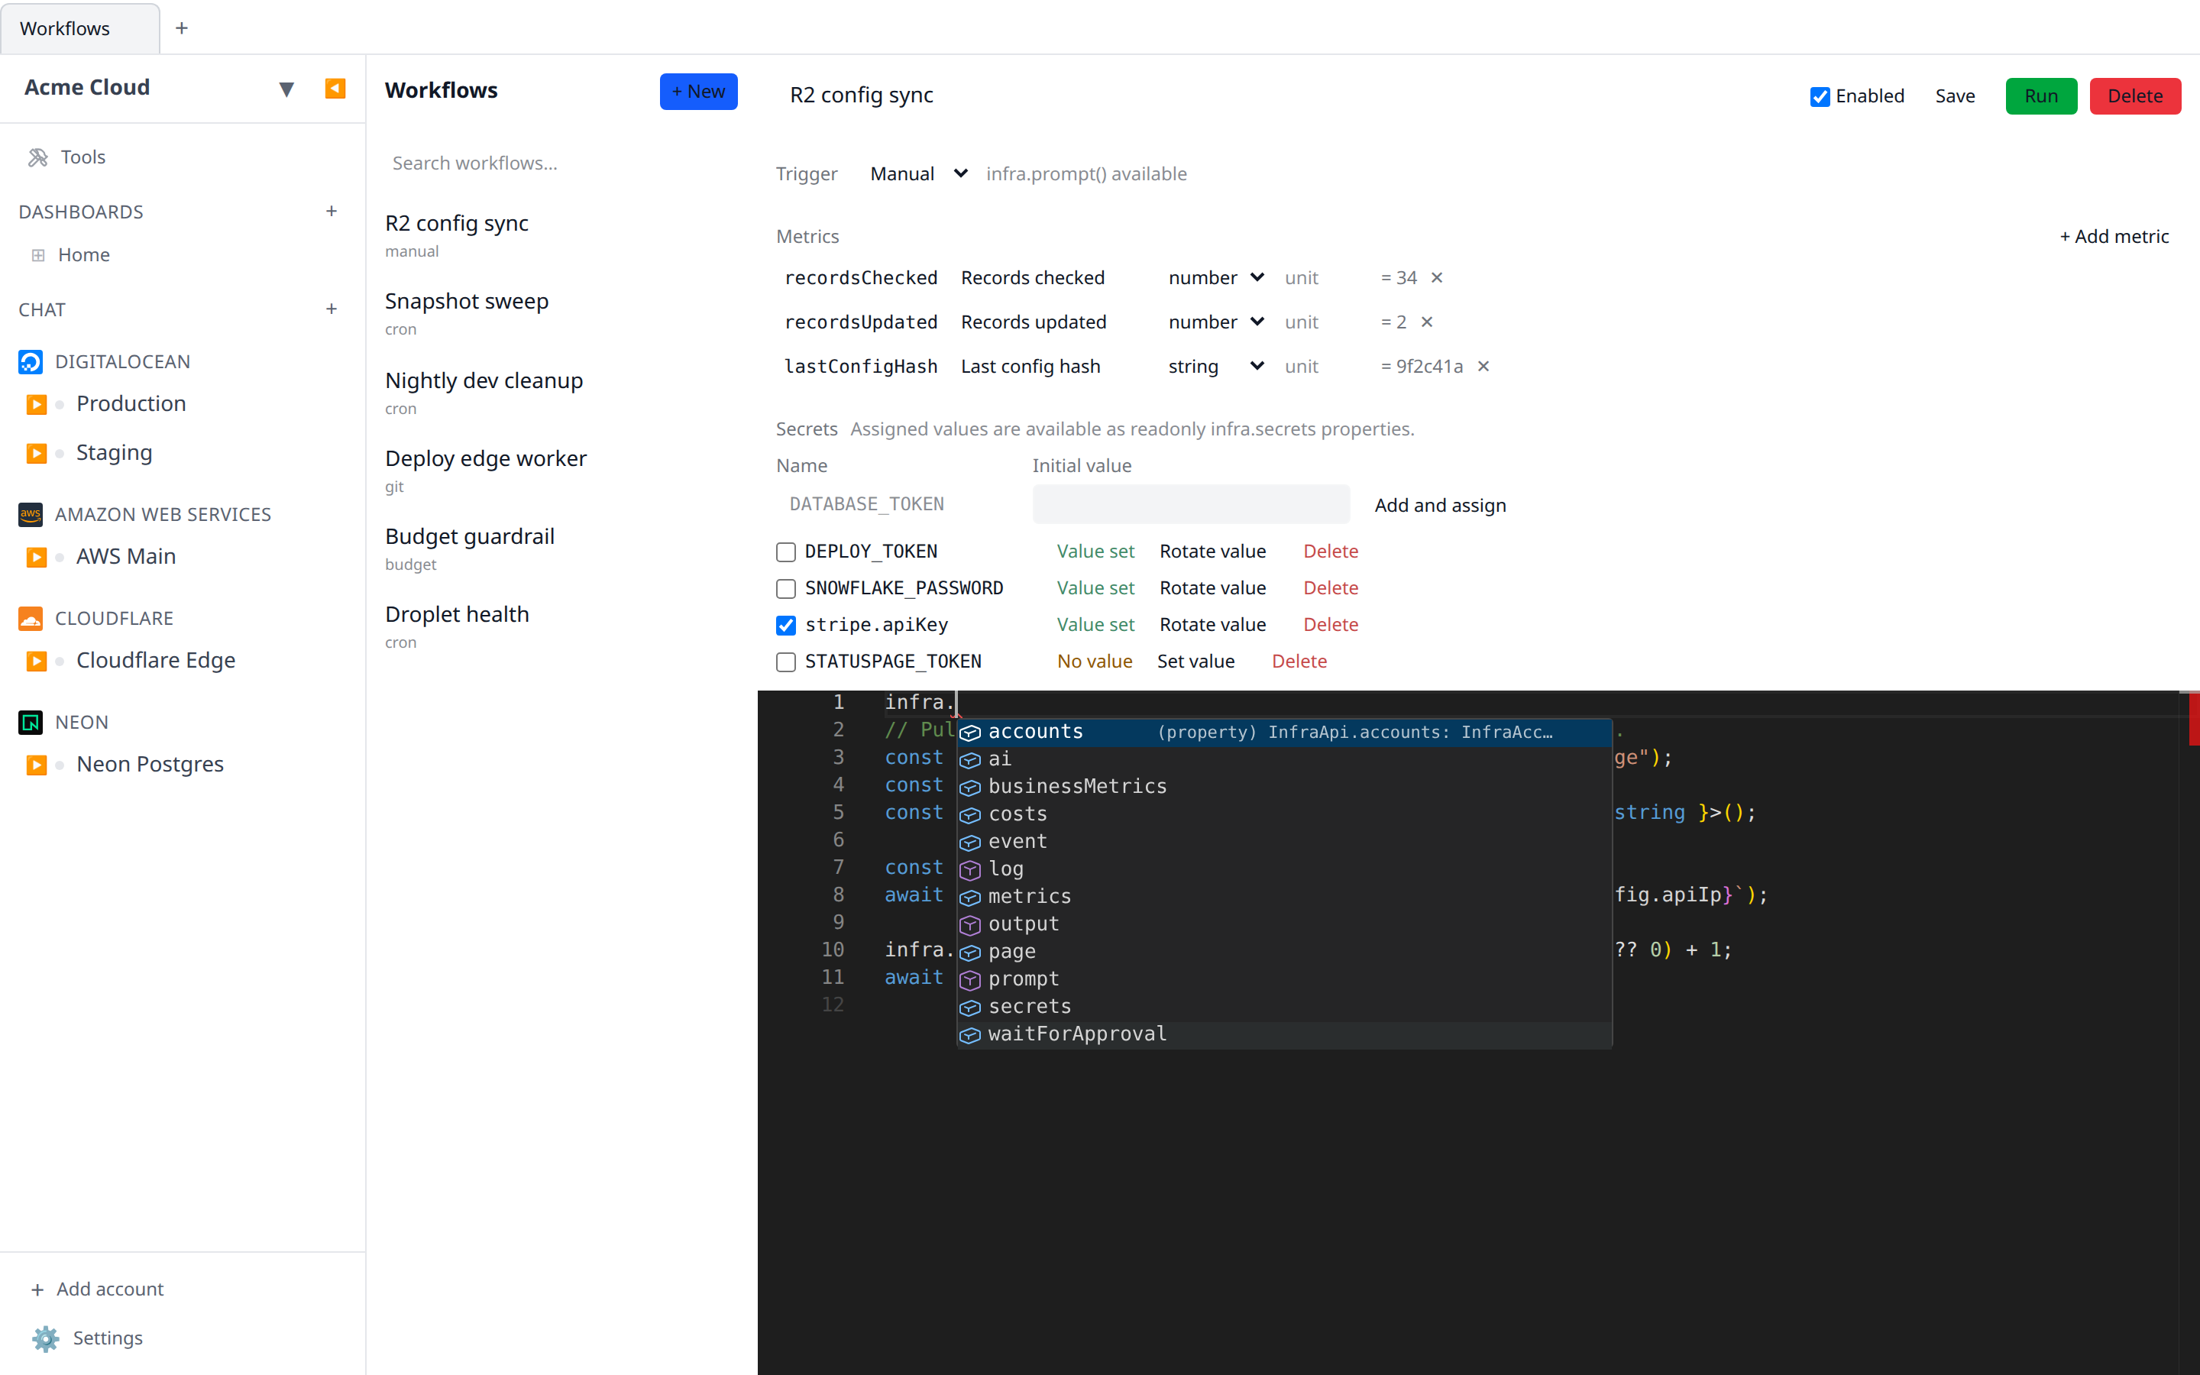Change recordsUpdated type dropdown
The image size is (2200, 1375).
point(1215,322)
